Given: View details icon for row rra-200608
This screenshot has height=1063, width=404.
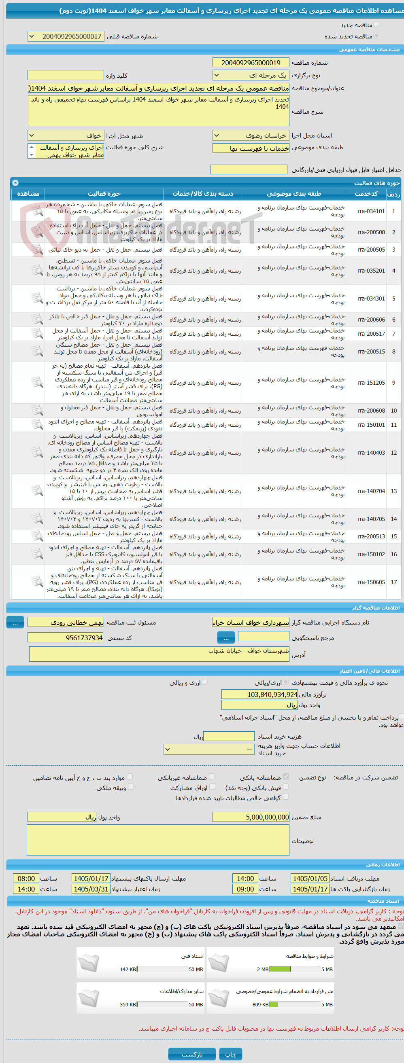Looking at the screenshot, I should [x=37, y=411].
